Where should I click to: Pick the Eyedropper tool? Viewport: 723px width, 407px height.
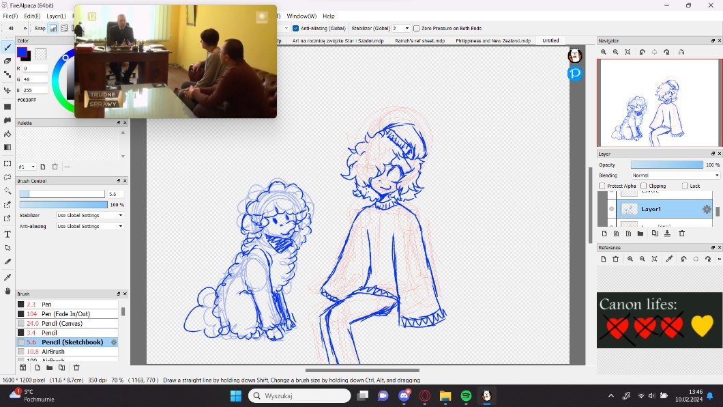[x=8, y=277]
